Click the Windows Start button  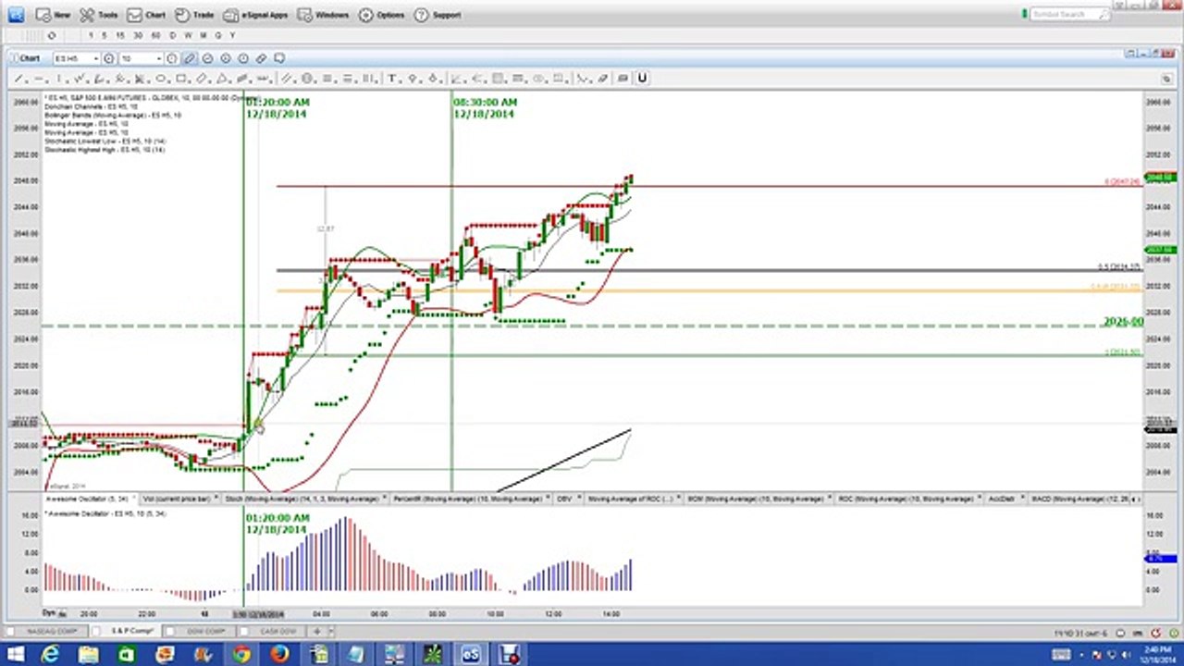[x=15, y=655]
